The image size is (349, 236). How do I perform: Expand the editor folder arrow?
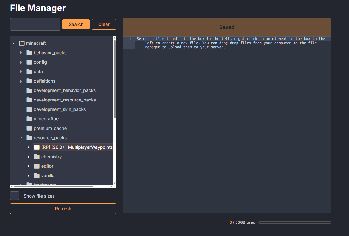tap(29, 166)
